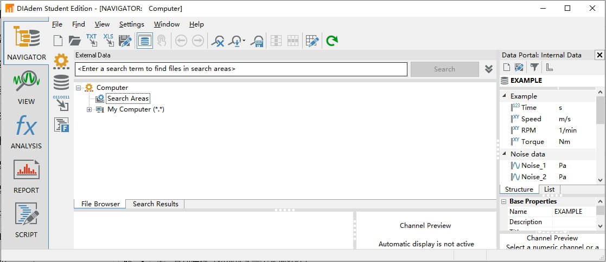This screenshot has width=606, height=262.
Task: Open the NAVIGATOR panel
Action: [x=26, y=42]
